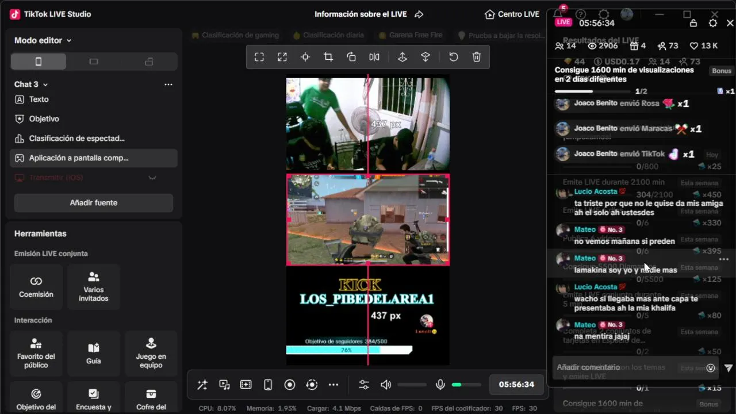Screen dimensions: 736x414
Task: Select the game capture thumbnail on canvas
Action: (x=368, y=219)
